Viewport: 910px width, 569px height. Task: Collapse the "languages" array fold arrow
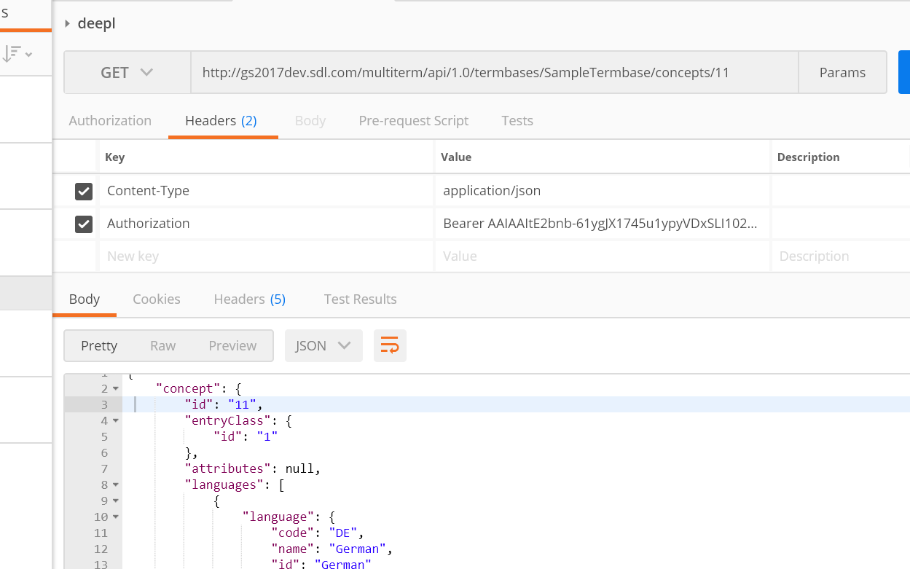[116, 485]
